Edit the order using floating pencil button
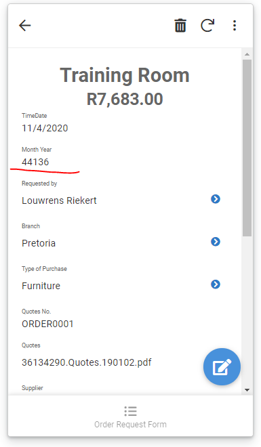This screenshot has width=261, height=447. (x=222, y=366)
